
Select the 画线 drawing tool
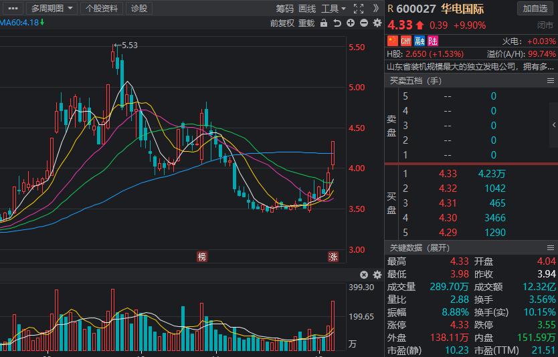point(307,9)
